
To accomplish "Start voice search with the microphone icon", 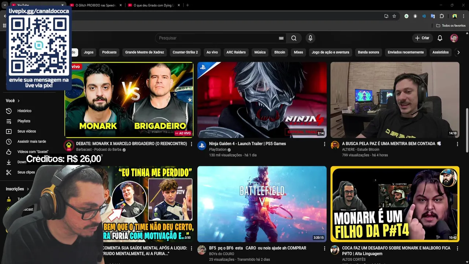I will pyautogui.click(x=310, y=38).
